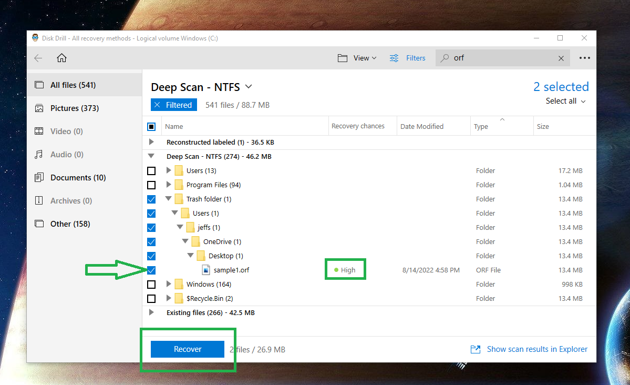The width and height of the screenshot is (630, 385).
Task: Click the Trash folder's folder icon
Action: pos(179,199)
